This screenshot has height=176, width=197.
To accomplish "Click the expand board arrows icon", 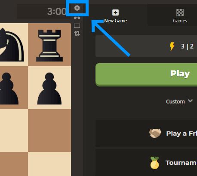I will (x=77, y=18).
